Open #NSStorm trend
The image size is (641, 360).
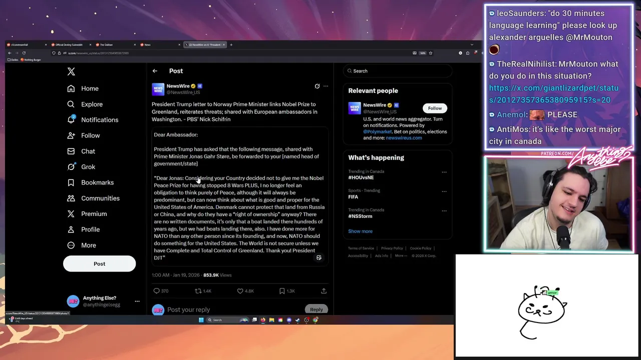(x=360, y=216)
